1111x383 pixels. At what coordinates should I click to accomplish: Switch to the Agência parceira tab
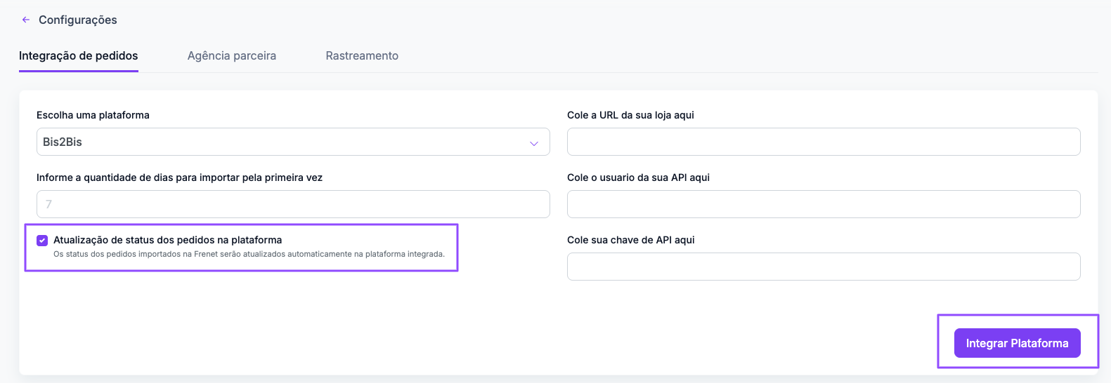(x=232, y=56)
